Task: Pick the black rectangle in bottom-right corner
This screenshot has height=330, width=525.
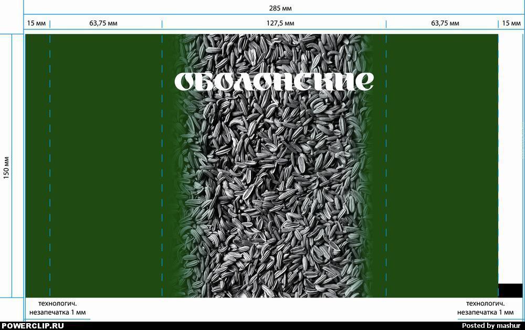Action: (510, 290)
